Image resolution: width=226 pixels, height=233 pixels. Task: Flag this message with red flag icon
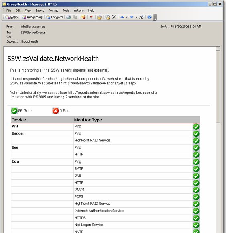point(91,17)
